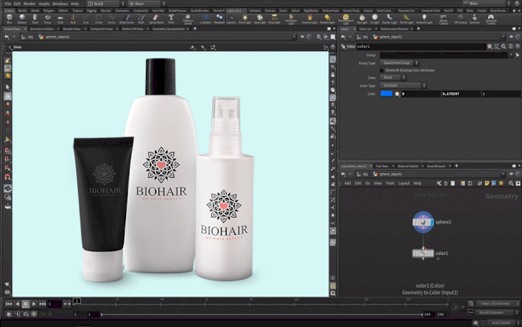
Task: Add an Ambient Light from the shelf
Action: pyautogui.click(x=424, y=19)
